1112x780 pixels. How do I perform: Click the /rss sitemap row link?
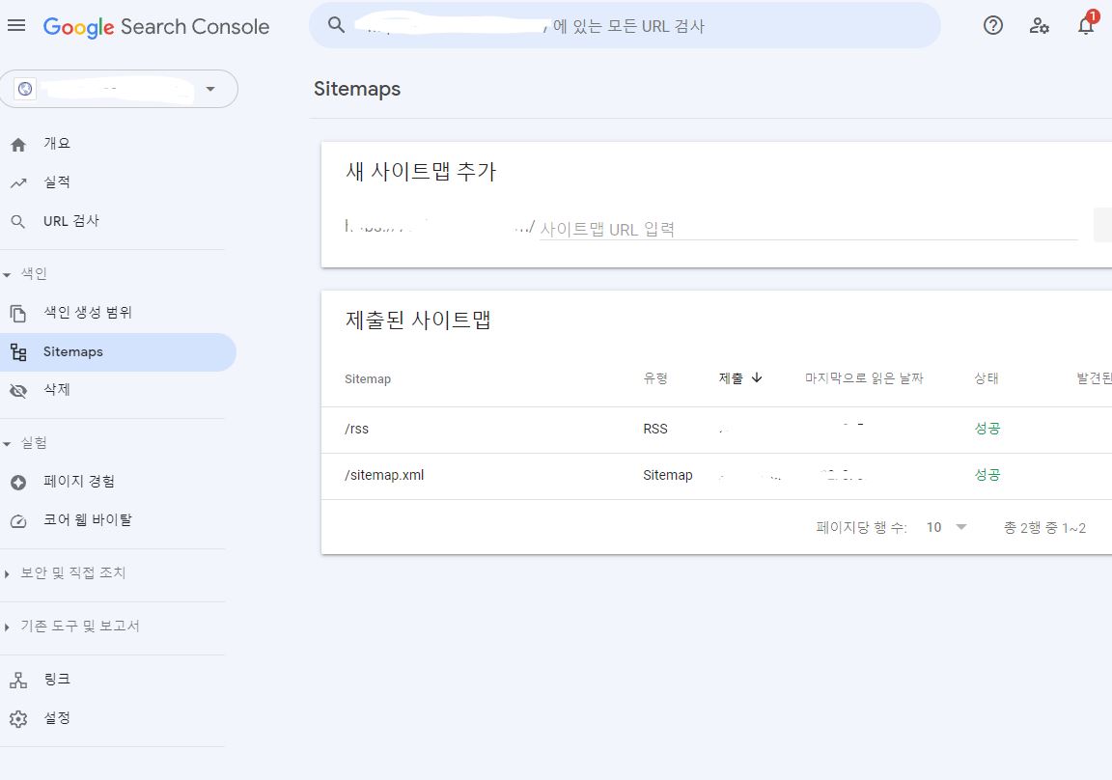click(x=356, y=428)
